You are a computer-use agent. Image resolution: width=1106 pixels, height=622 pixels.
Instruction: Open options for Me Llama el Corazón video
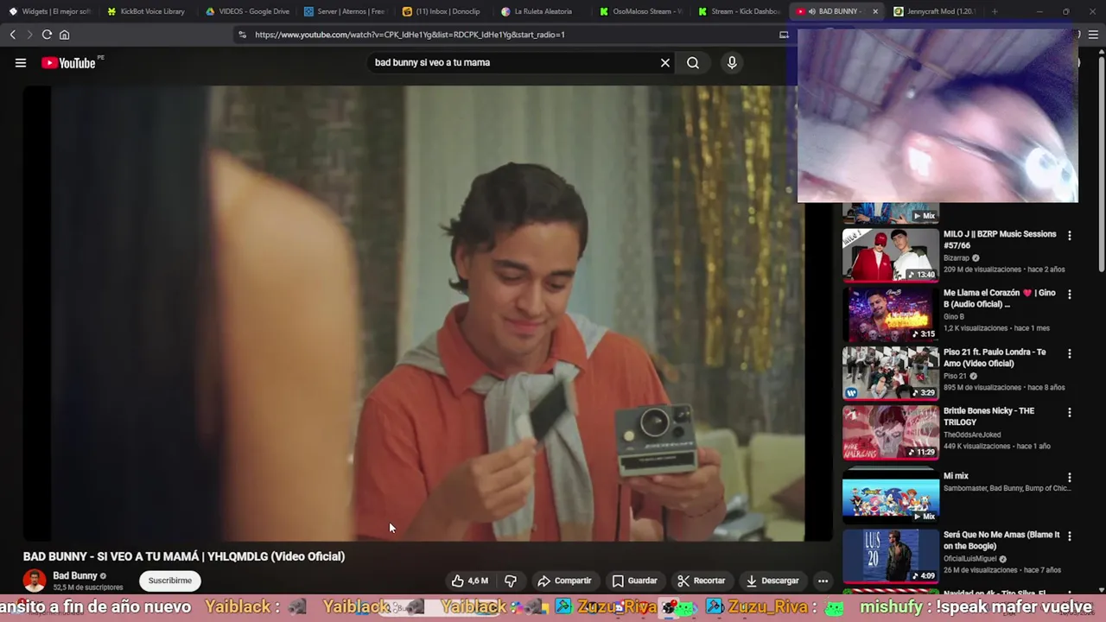[1070, 294]
